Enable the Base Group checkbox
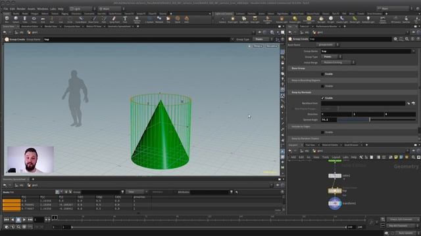421x236 pixels. point(322,74)
